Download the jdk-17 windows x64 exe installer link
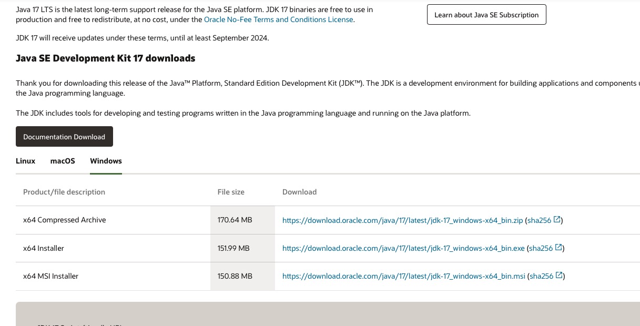This screenshot has height=326, width=640. pyautogui.click(x=403, y=248)
